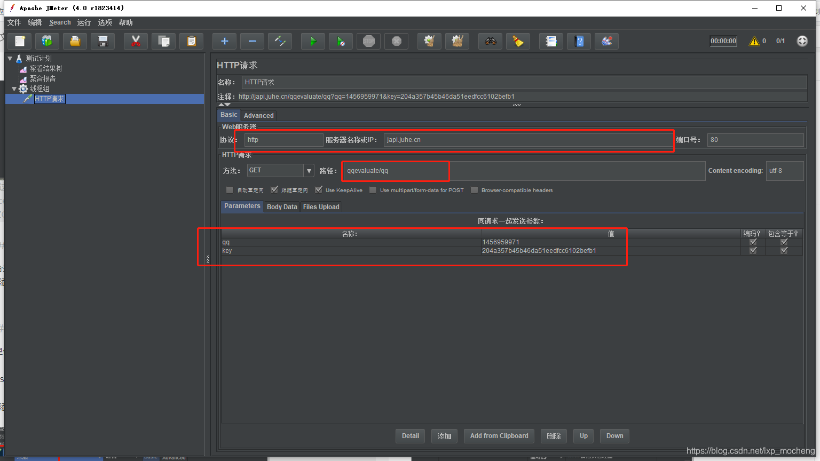The height and width of the screenshot is (461, 820).
Task: Click the comment area collapse arrows
Action: click(x=225, y=105)
